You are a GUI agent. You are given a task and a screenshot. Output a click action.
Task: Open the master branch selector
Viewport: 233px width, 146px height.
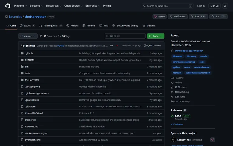[x=28, y=36]
